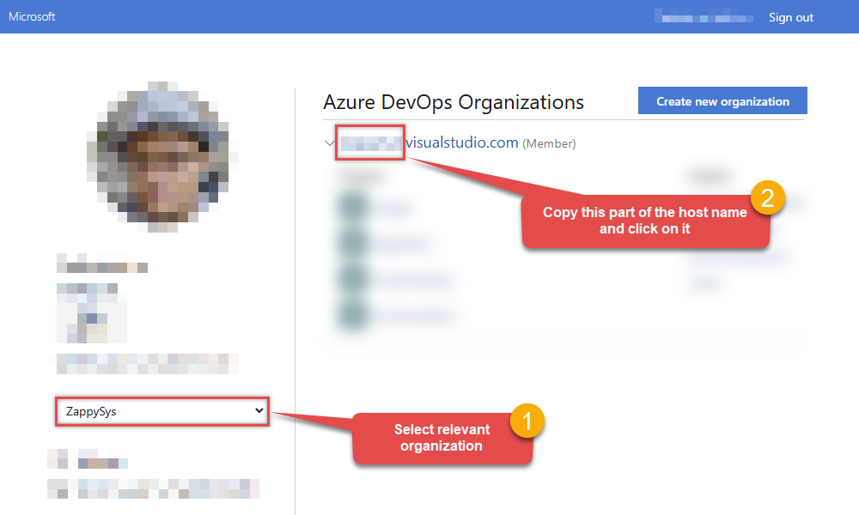The height and width of the screenshot is (515, 859).
Task: Click Create new organization button
Action: pyautogui.click(x=722, y=100)
